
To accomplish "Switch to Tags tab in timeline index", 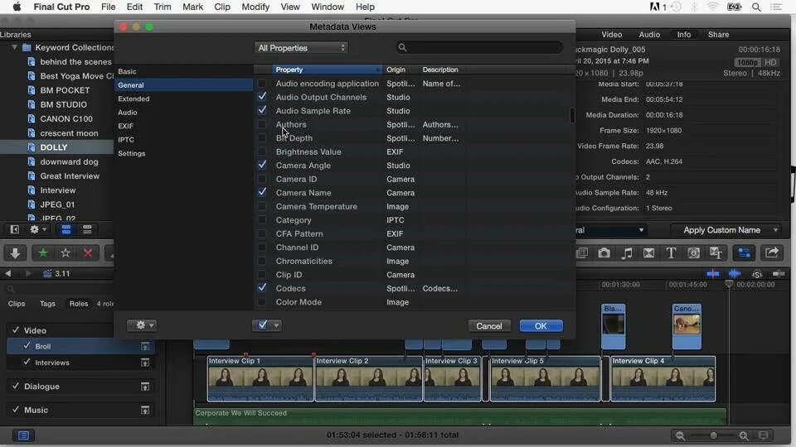I will click(48, 304).
